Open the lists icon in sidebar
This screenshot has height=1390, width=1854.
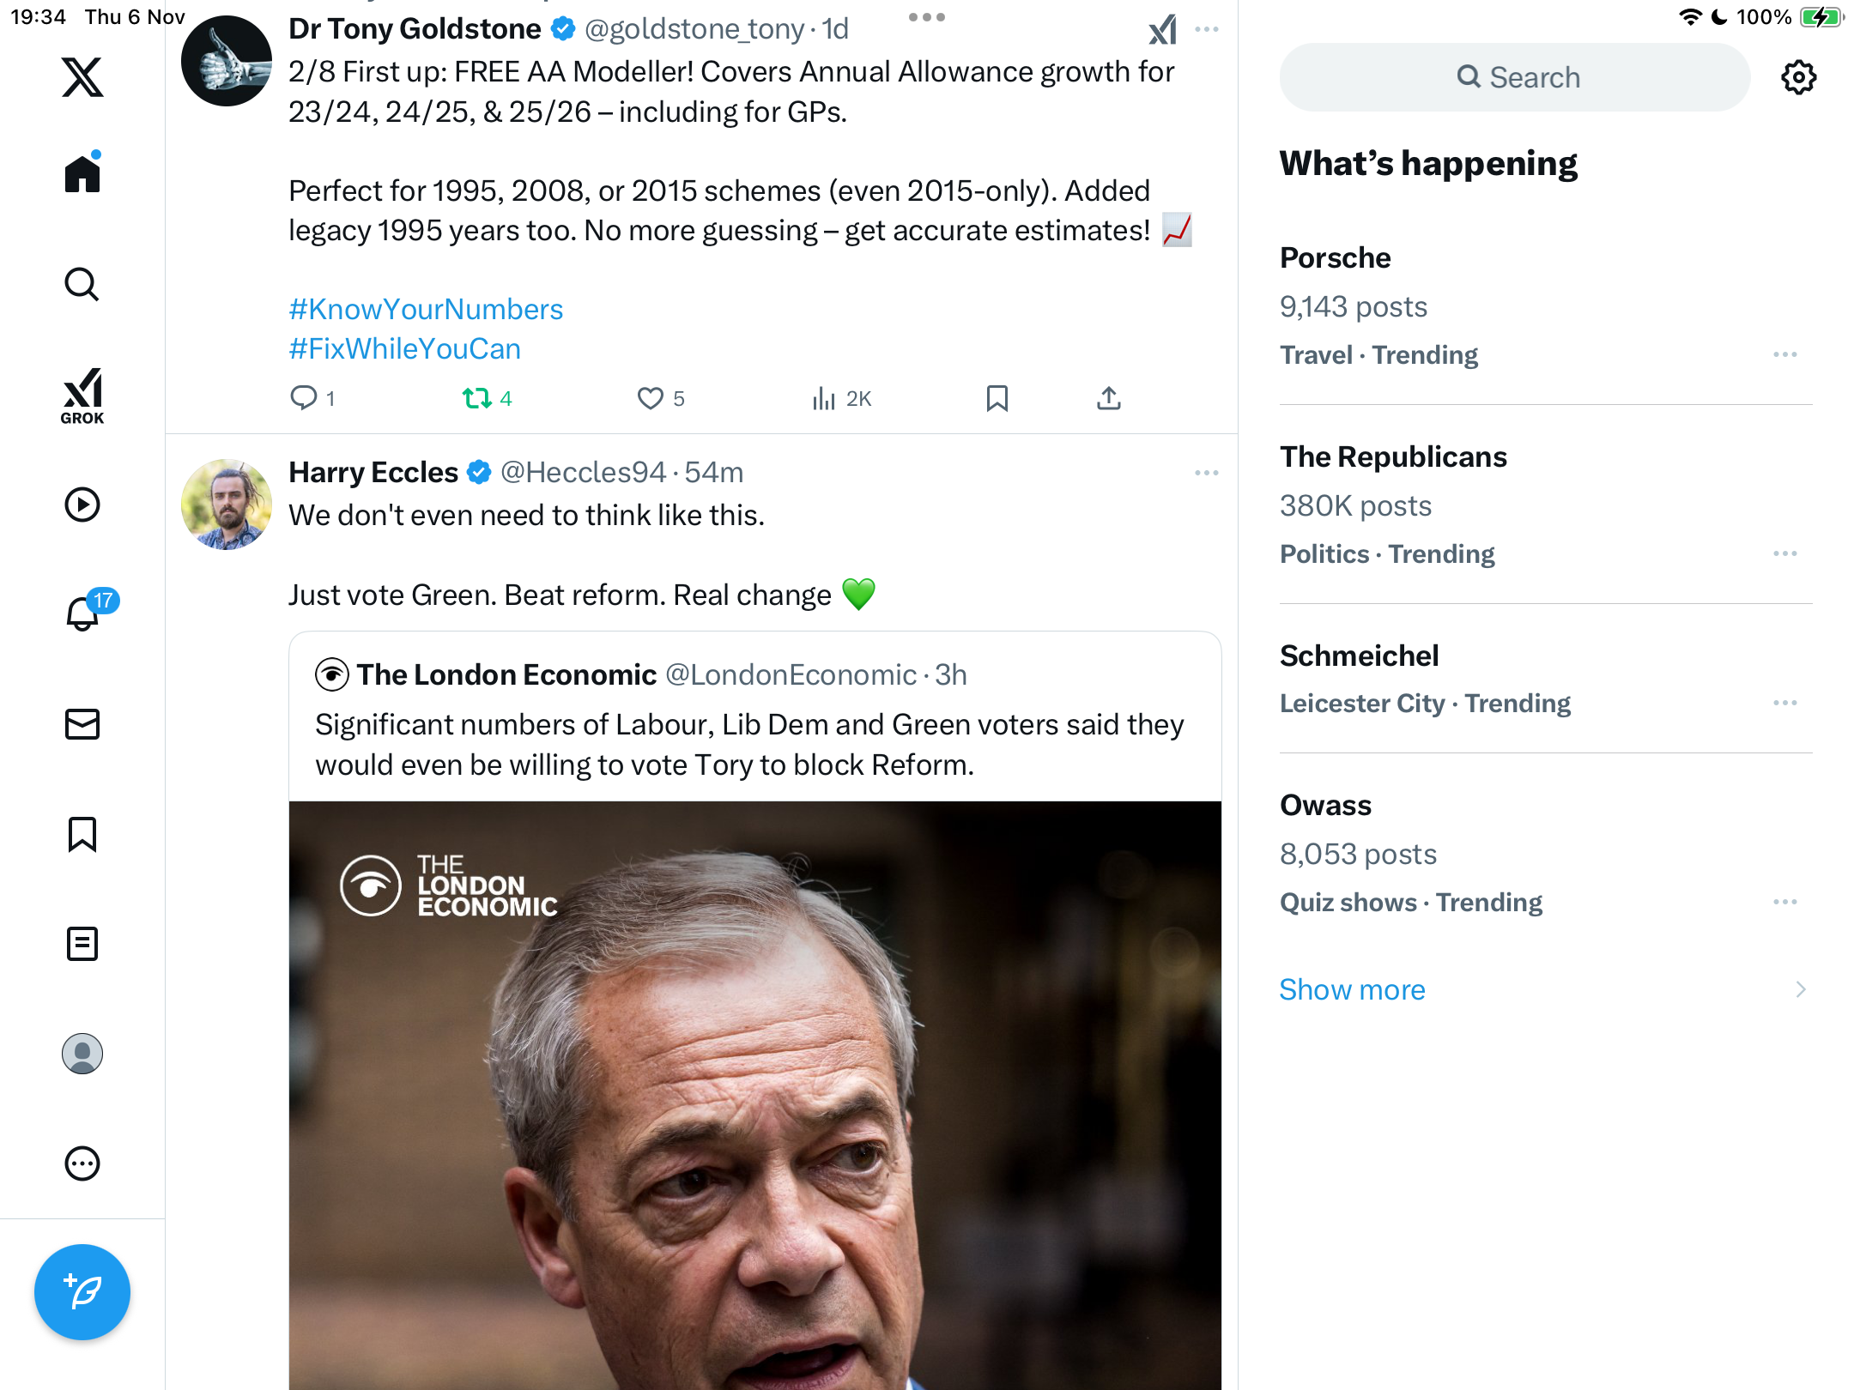(82, 944)
